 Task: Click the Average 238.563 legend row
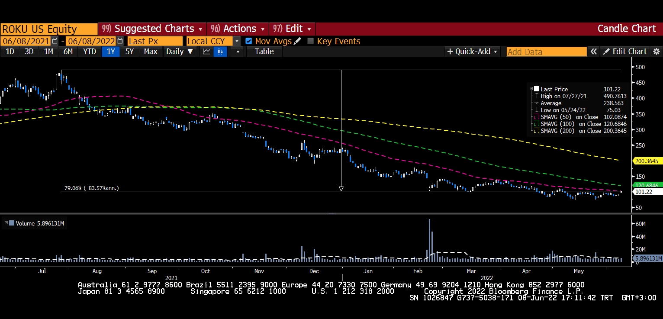pyautogui.click(x=580, y=103)
